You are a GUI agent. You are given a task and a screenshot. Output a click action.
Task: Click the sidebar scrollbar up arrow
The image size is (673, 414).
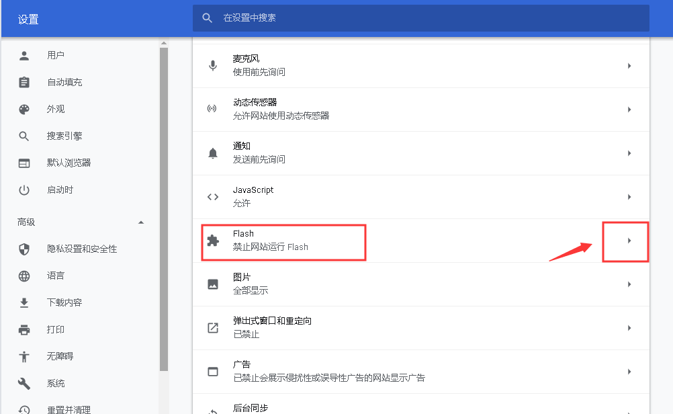pyautogui.click(x=163, y=44)
